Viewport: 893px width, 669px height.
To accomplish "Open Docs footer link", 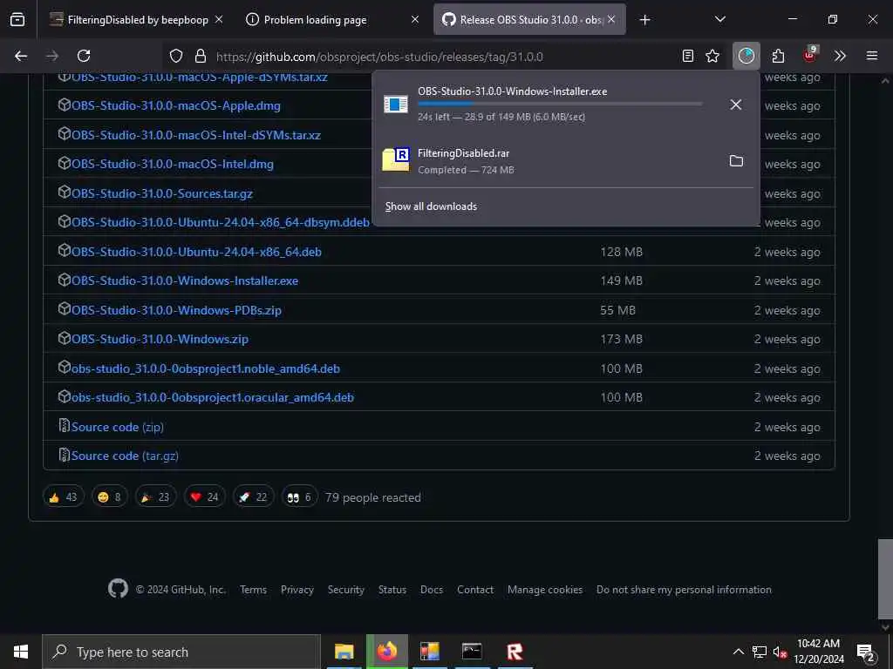I will pos(431,590).
